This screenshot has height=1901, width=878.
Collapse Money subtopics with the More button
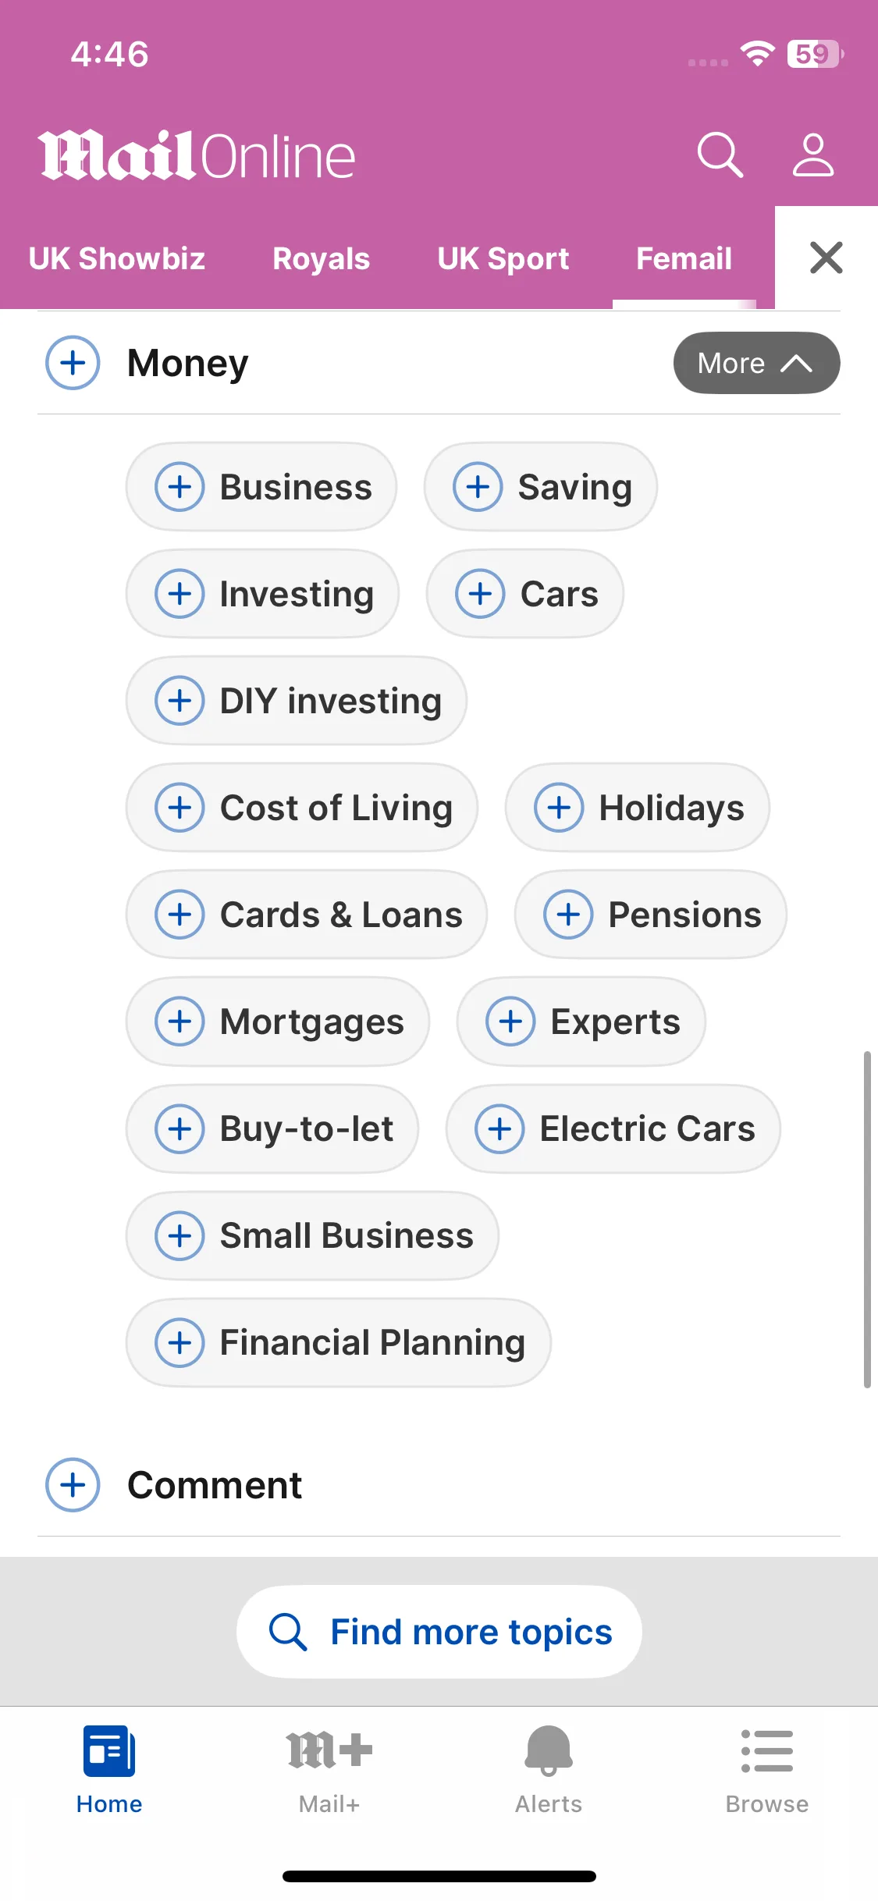(x=756, y=363)
